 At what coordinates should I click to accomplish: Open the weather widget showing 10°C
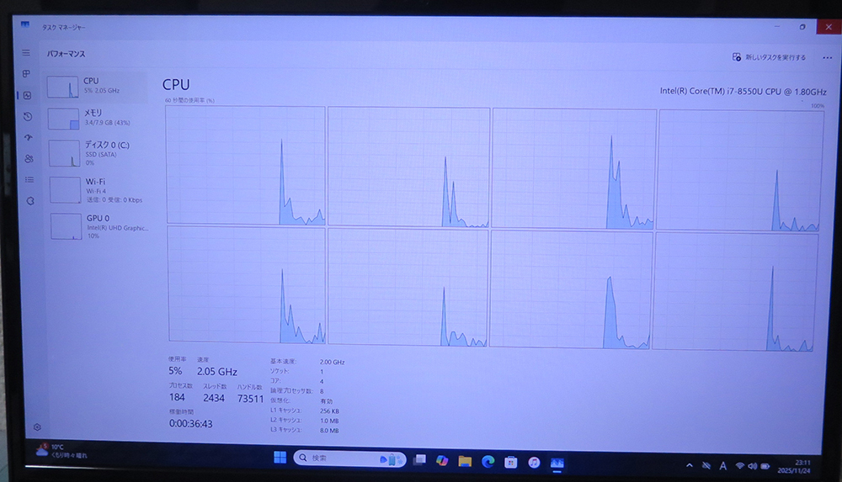coord(61,451)
